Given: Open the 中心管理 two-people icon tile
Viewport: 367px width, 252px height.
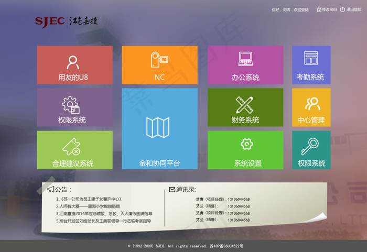Looking at the screenshot, I should (x=311, y=107).
